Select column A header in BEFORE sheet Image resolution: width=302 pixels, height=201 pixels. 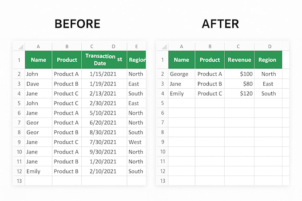click(38, 46)
